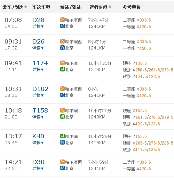Click the blue terminal icon for D30

click(x=62, y=168)
